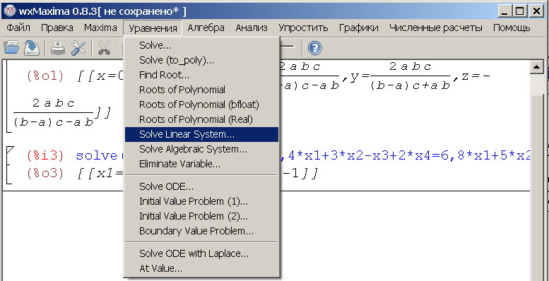
Task: Click the (%o1) output label
Action: tap(45, 77)
